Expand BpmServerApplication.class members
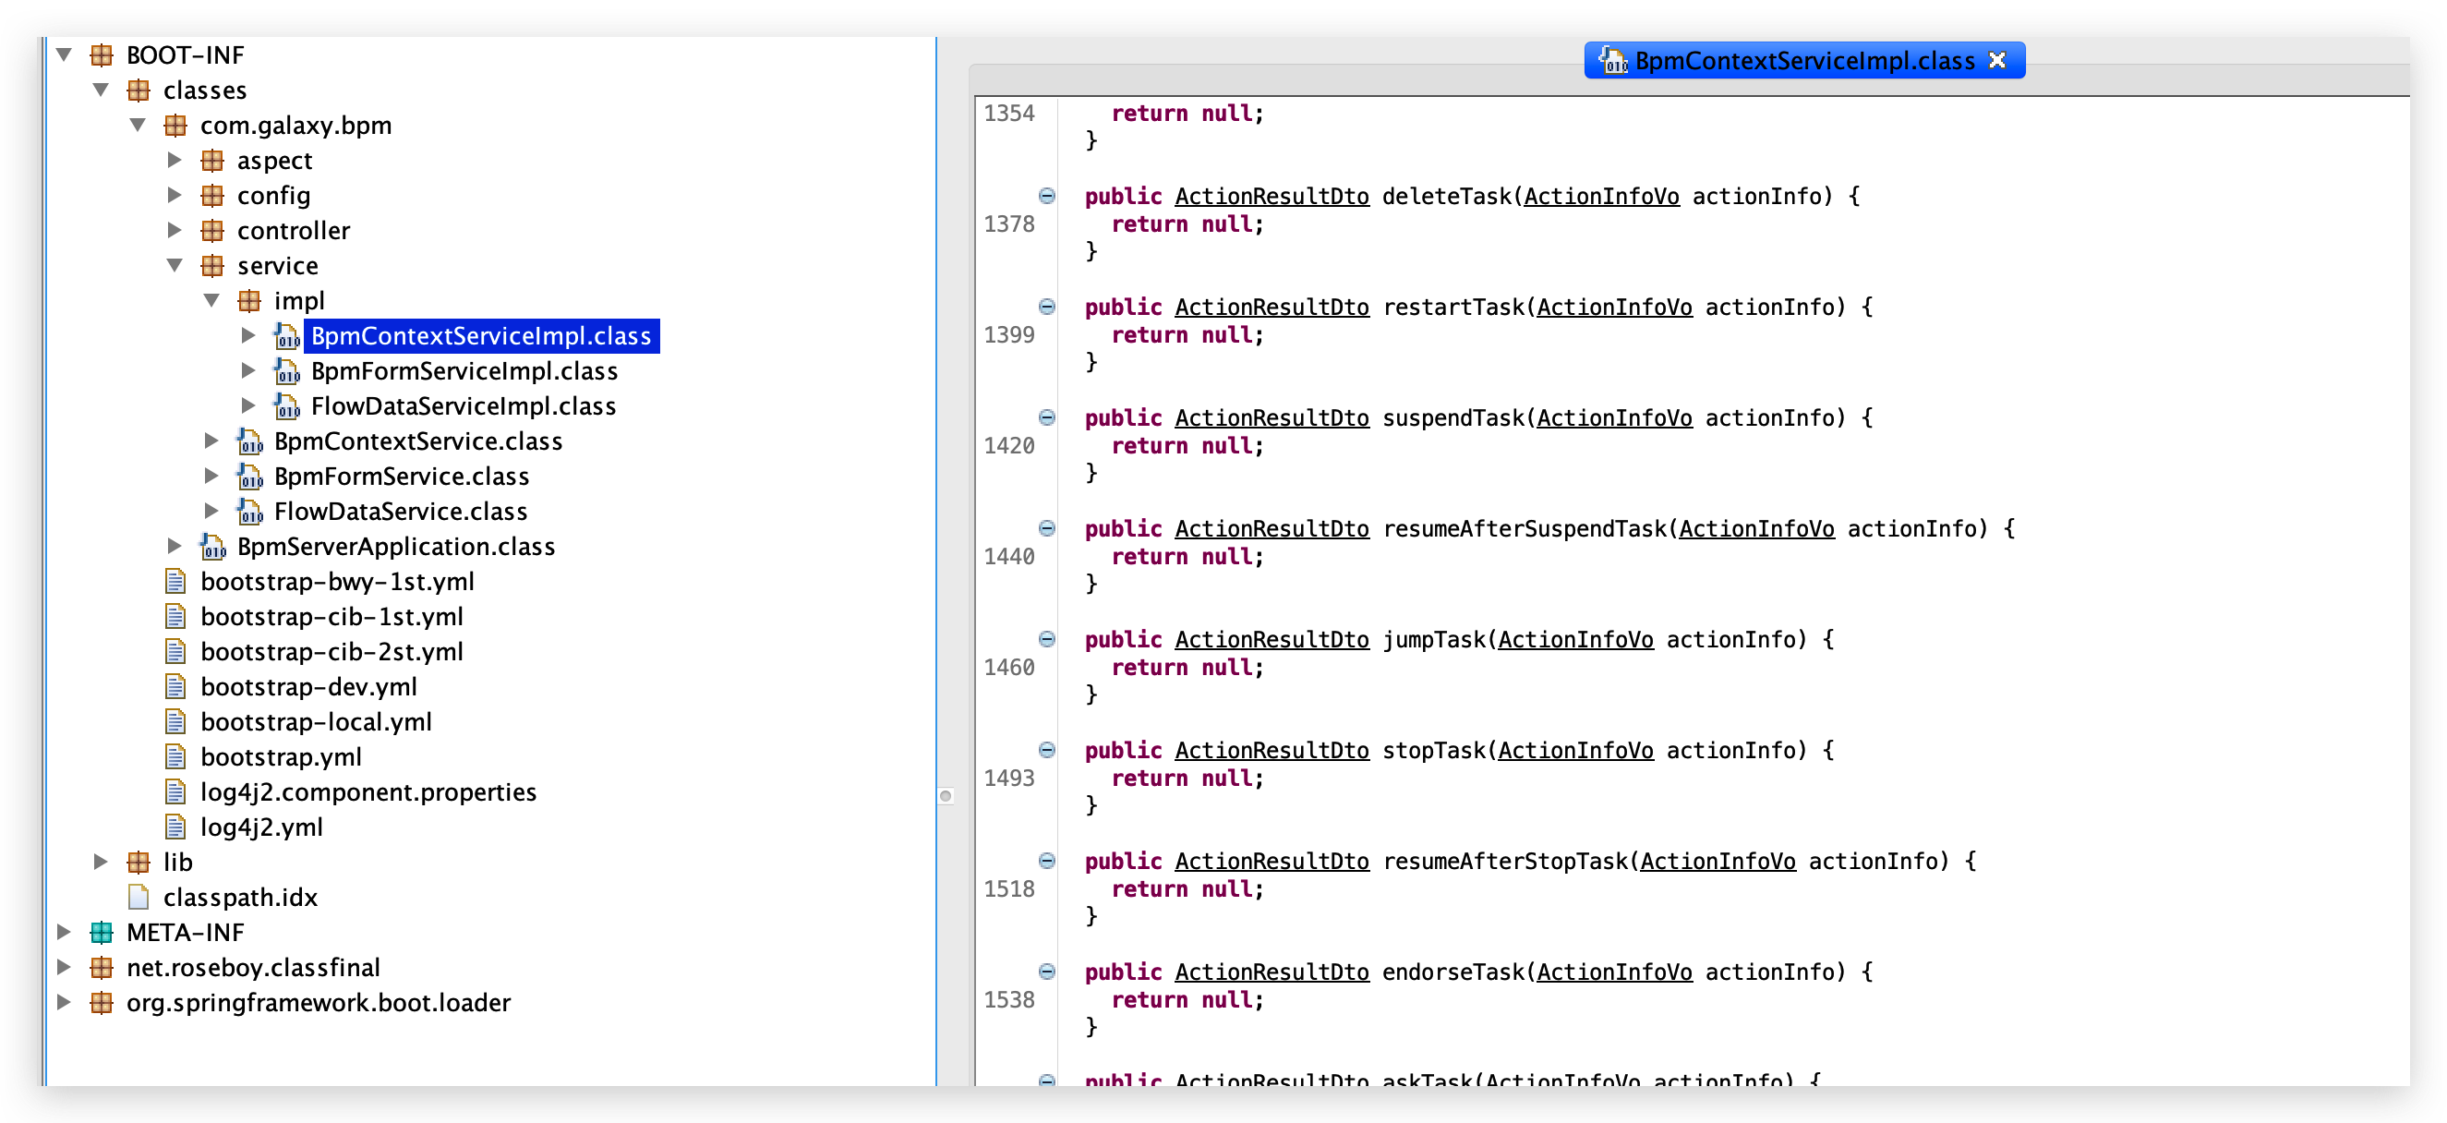2447x1123 pixels. click(x=175, y=548)
